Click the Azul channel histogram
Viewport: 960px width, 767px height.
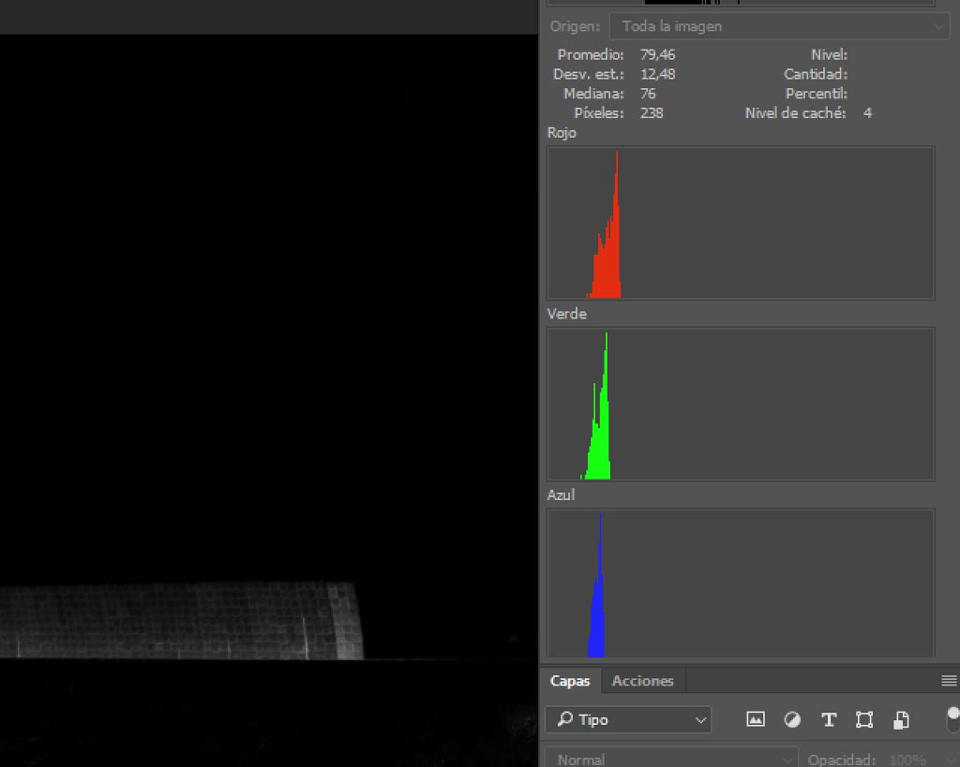(x=741, y=583)
